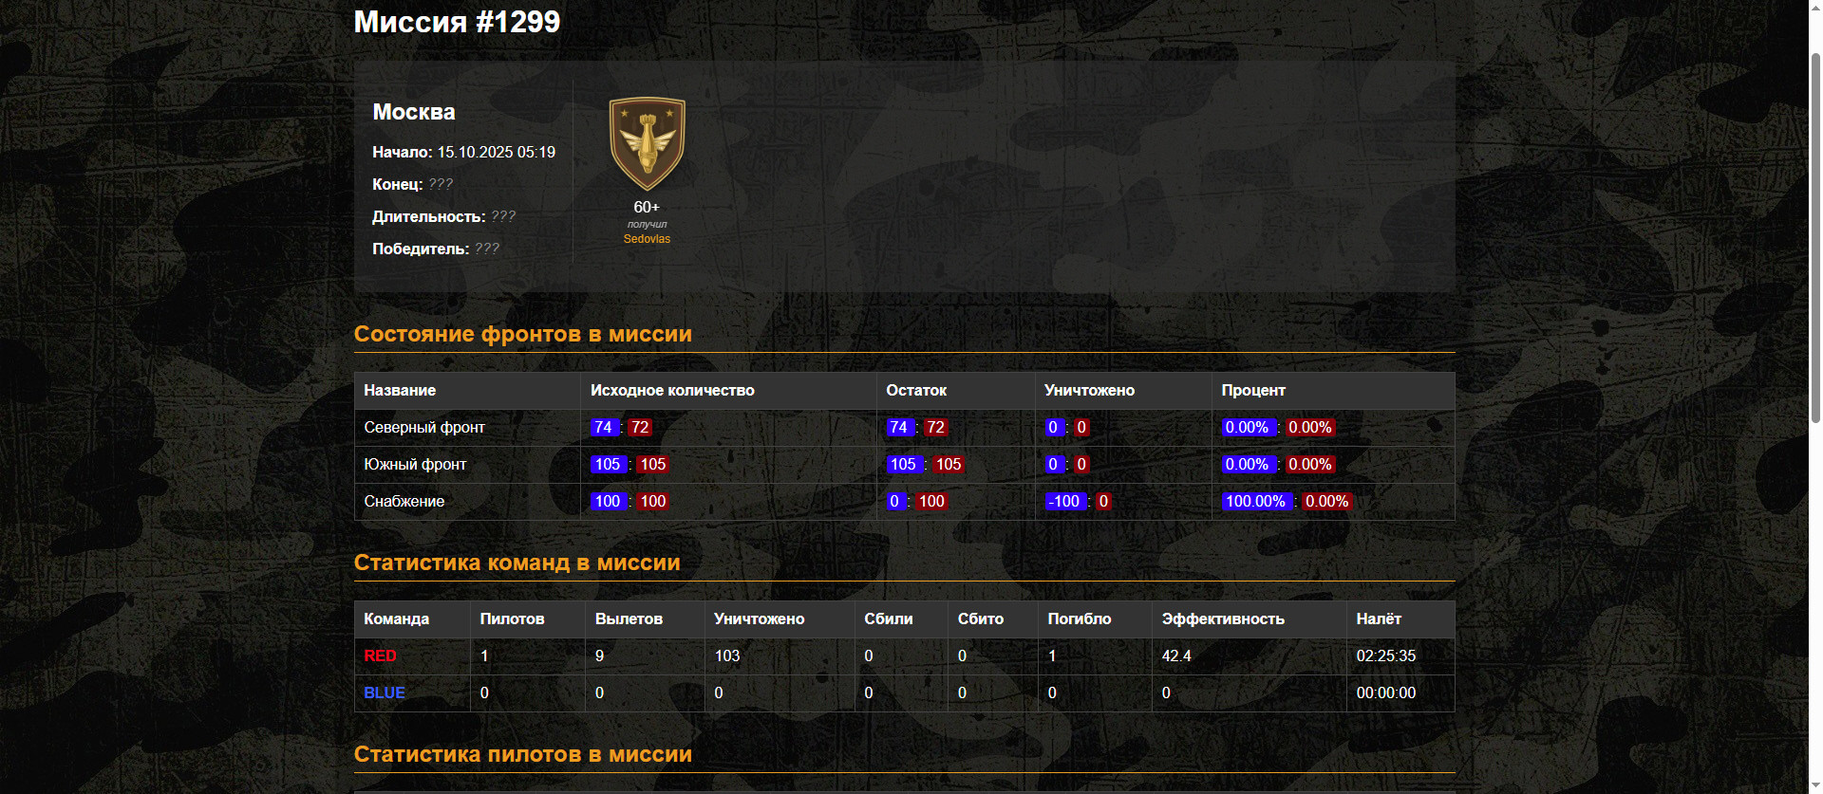The image size is (1823, 794).
Task: Select the "Южный фронт" row name
Action: (415, 464)
